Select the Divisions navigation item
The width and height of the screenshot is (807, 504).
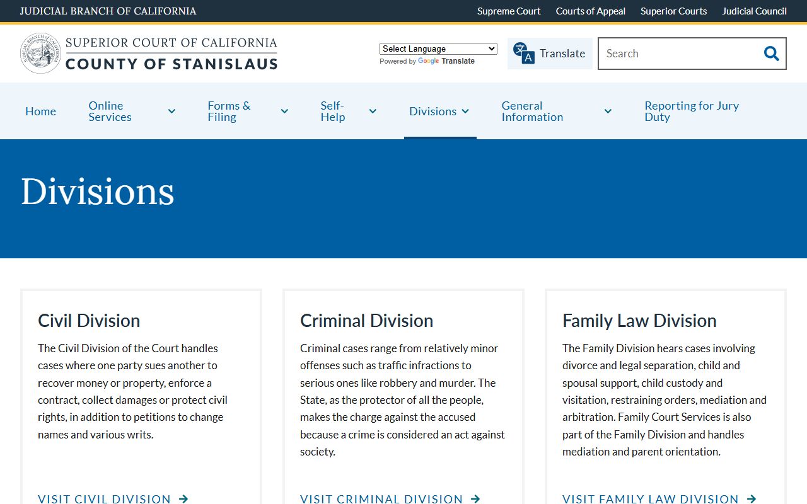click(433, 112)
